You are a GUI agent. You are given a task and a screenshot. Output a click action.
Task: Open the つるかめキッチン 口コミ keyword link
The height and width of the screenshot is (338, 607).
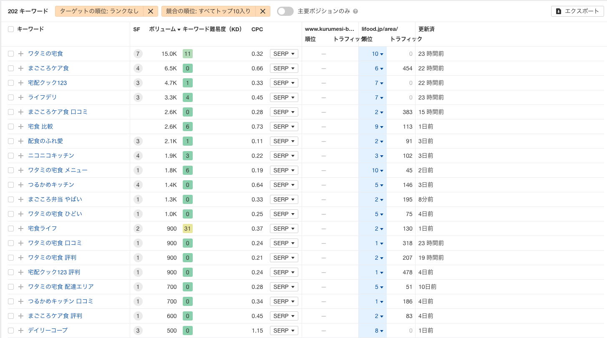60,301
